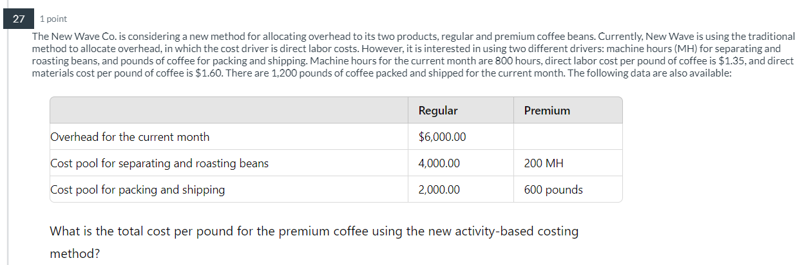Click the "600 pounds" table cell

click(x=553, y=190)
